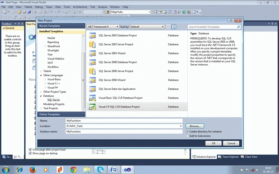Open Windows Explorer folder on the taskbar
Screen dimensions: 279x174
(87, 170)
